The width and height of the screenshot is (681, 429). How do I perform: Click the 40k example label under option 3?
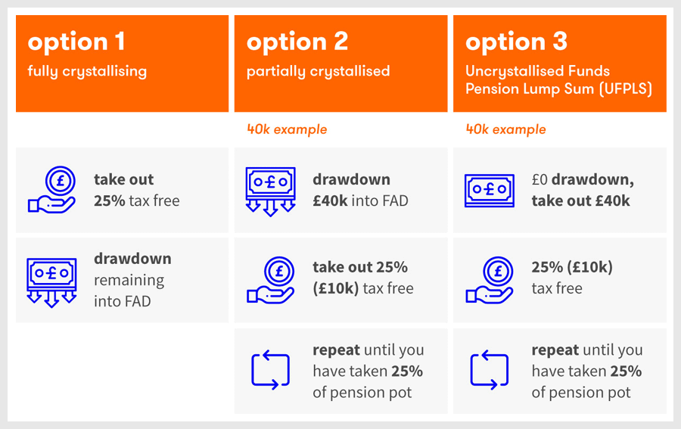[506, 129]
